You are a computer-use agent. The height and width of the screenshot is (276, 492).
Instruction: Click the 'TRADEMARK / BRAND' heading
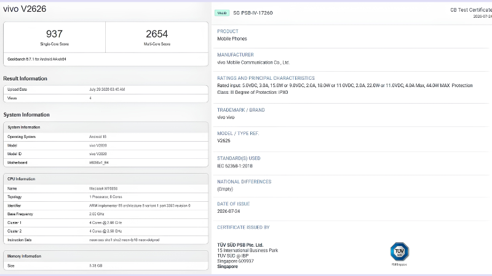(241, 110)
